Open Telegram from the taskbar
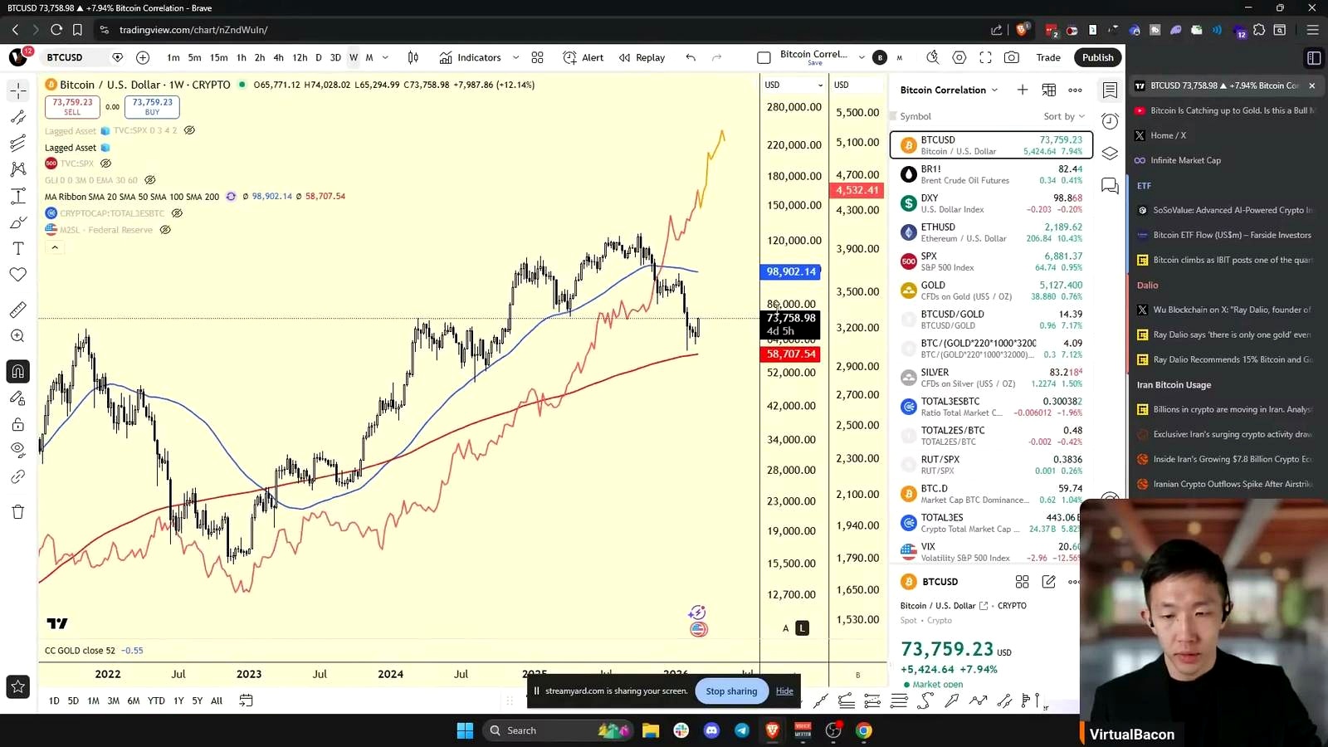 [742, 730]
